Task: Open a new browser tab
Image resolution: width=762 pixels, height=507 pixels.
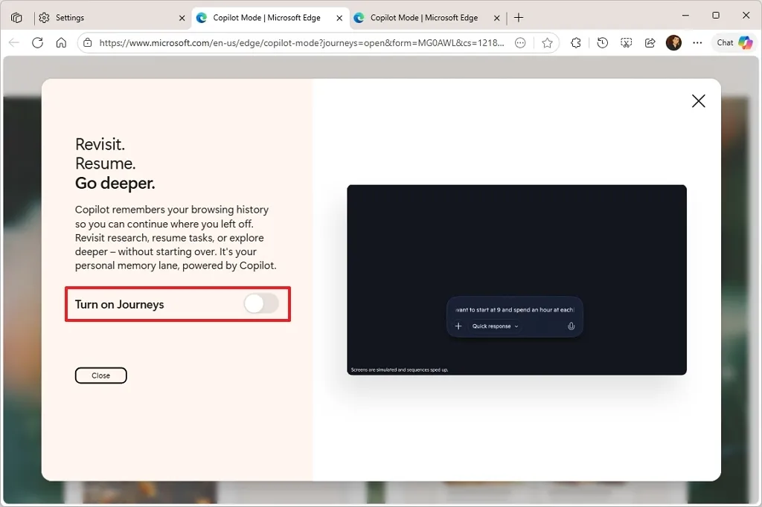Action: [x=519, y=17]
